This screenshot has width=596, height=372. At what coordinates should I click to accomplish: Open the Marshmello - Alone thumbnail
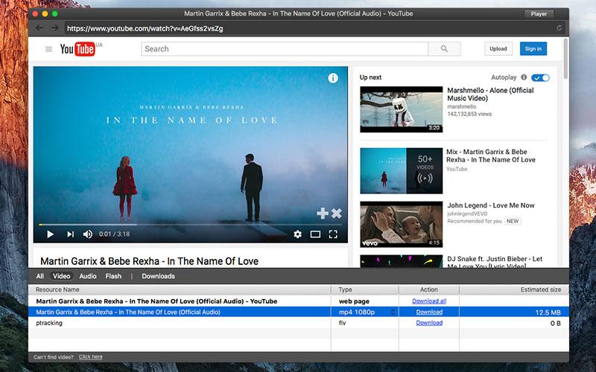402,109
